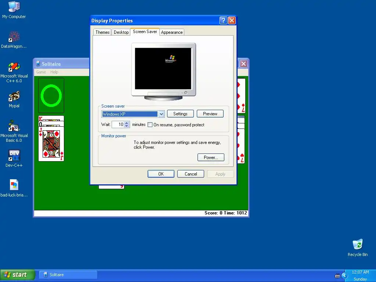Screen dimensions: 376x282
Task: Click Cancel in Display Properties
Action: pos(191,174)
